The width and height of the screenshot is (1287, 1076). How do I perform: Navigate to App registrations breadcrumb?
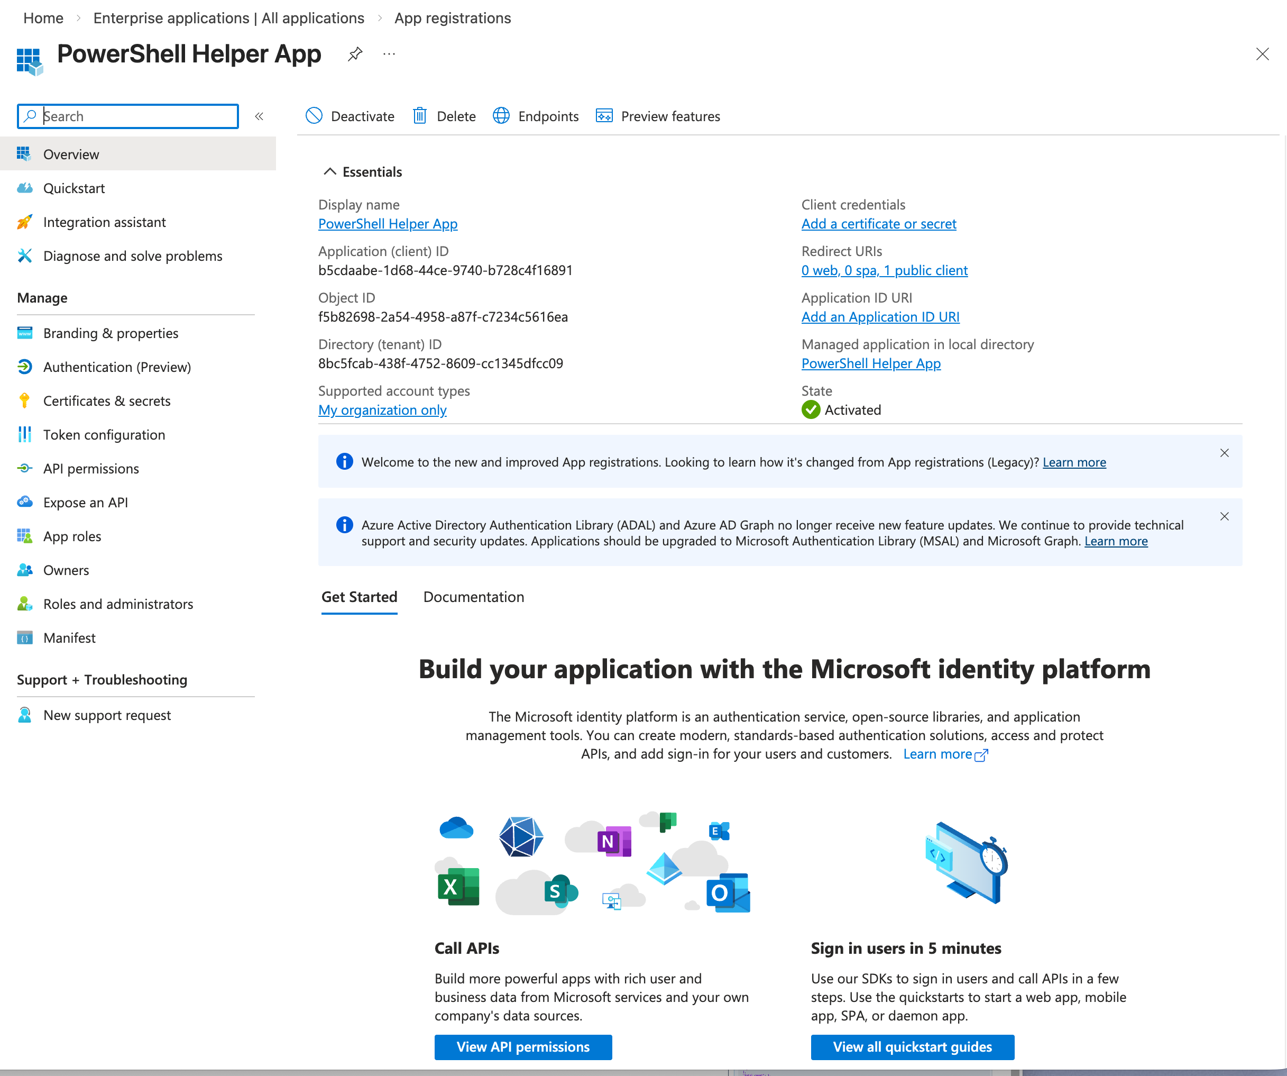click(452, 18)
